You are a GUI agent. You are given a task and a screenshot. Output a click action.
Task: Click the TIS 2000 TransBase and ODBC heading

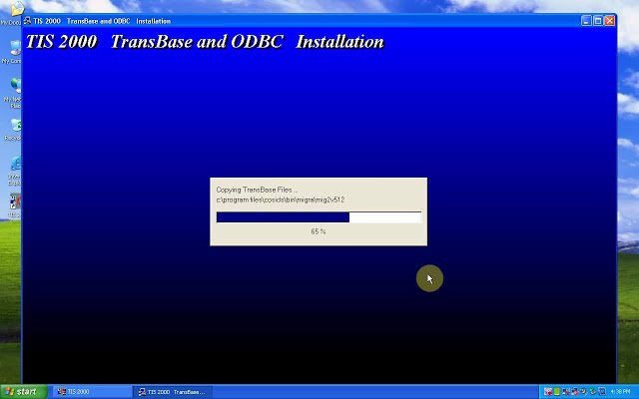point(205,42)
